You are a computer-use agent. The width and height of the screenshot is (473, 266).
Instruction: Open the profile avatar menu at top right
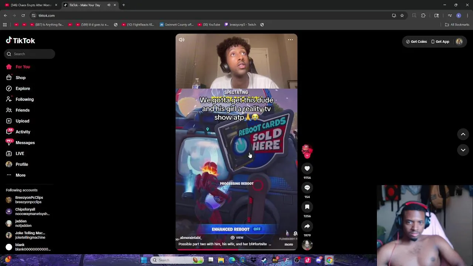[x=459, y=42]
